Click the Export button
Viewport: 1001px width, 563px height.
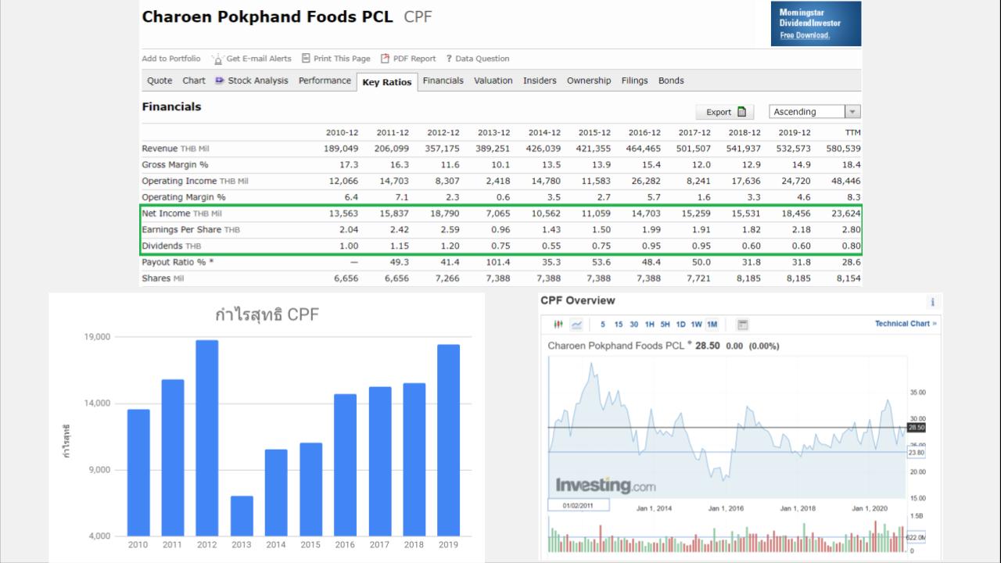(x=725, y=112)
